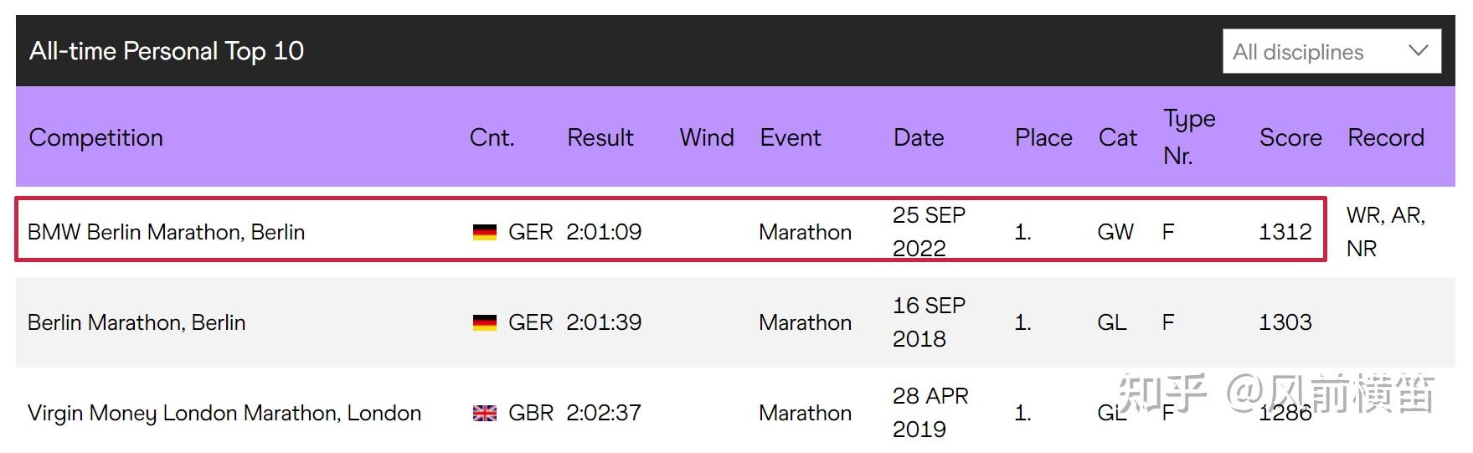Open BMW Berlin Marathon, Berlin competition
Viewport: 1473px width, 453px height.
tap(166, 232)
